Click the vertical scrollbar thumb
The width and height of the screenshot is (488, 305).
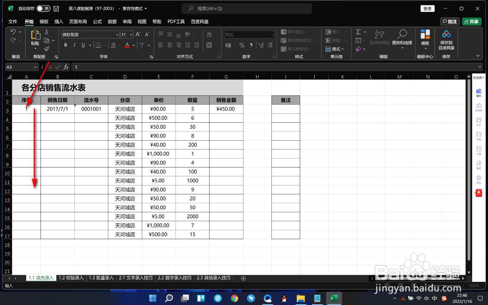point(469,169)
